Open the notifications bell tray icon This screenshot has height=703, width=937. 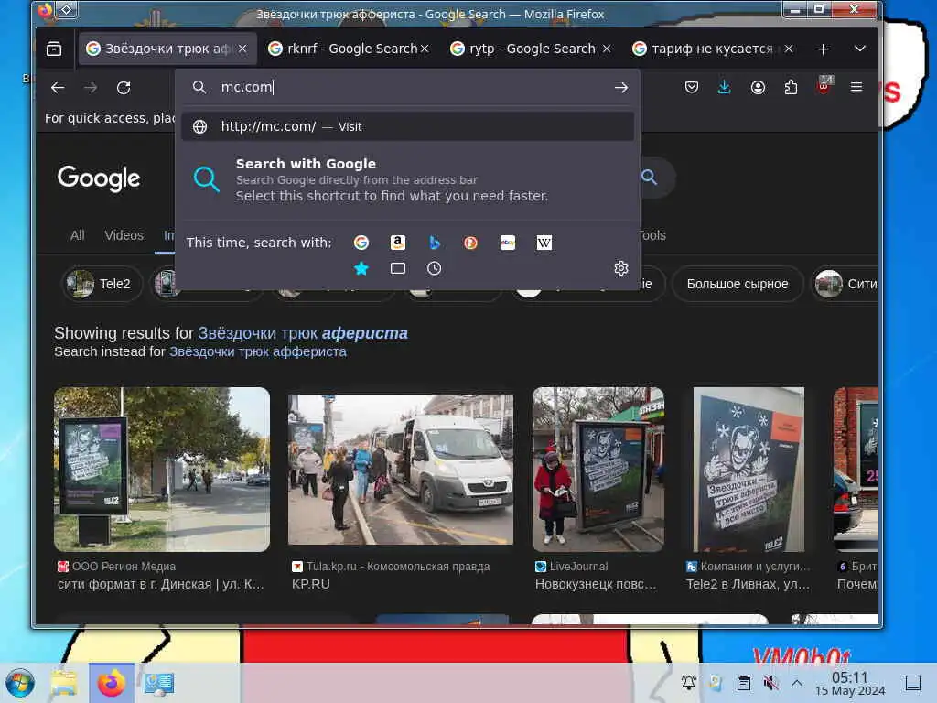click(689, 682)
